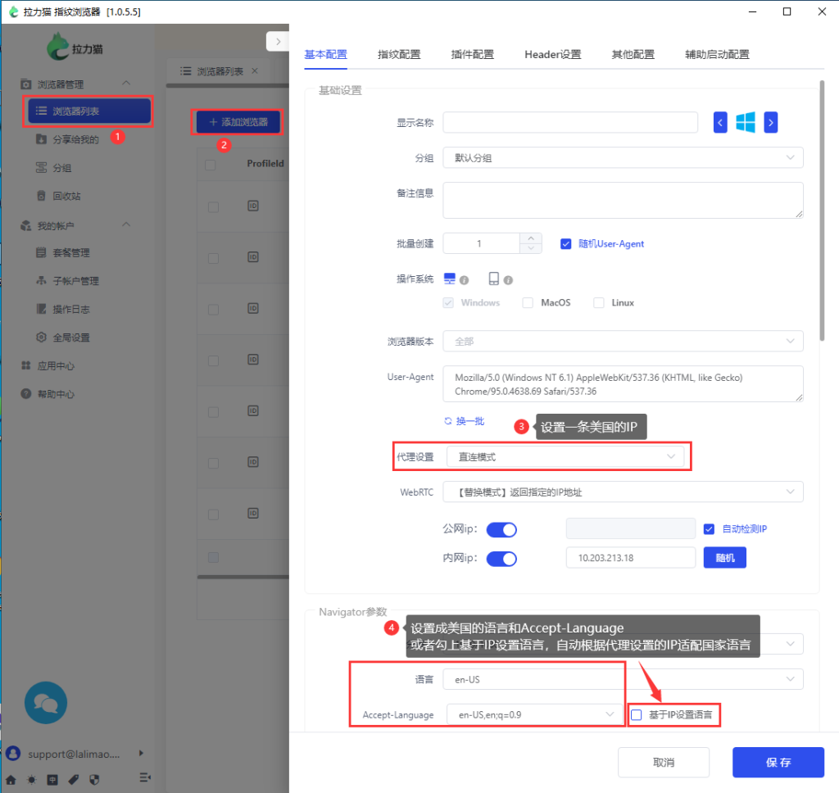
Task: Toggle the table header select-all checkbox
Action: [211, 165]
